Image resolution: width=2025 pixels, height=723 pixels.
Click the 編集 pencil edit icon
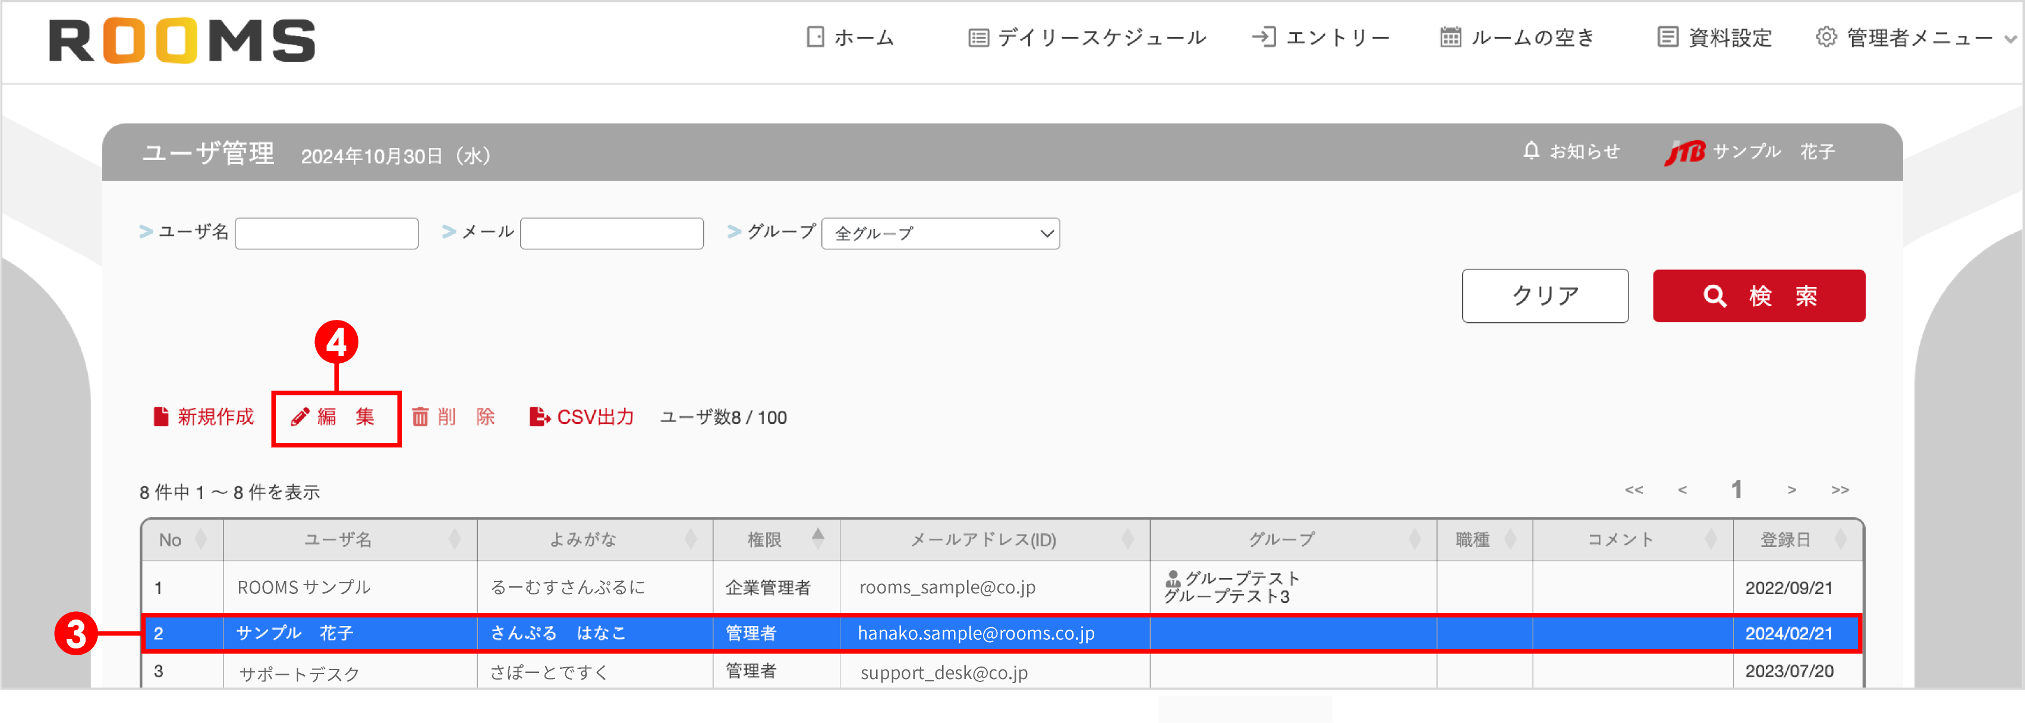coord(300,417)
